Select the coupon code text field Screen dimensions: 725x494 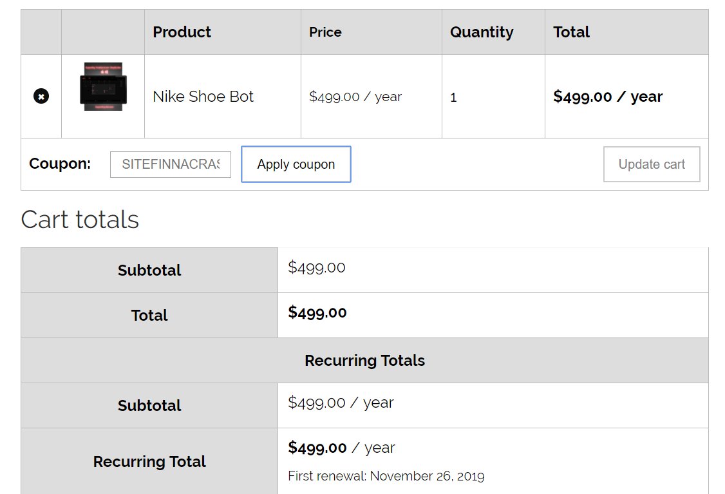click(170, 164)
